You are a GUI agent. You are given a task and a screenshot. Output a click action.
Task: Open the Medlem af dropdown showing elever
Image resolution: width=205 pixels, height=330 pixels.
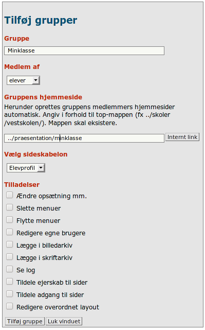tap(23, 80)
